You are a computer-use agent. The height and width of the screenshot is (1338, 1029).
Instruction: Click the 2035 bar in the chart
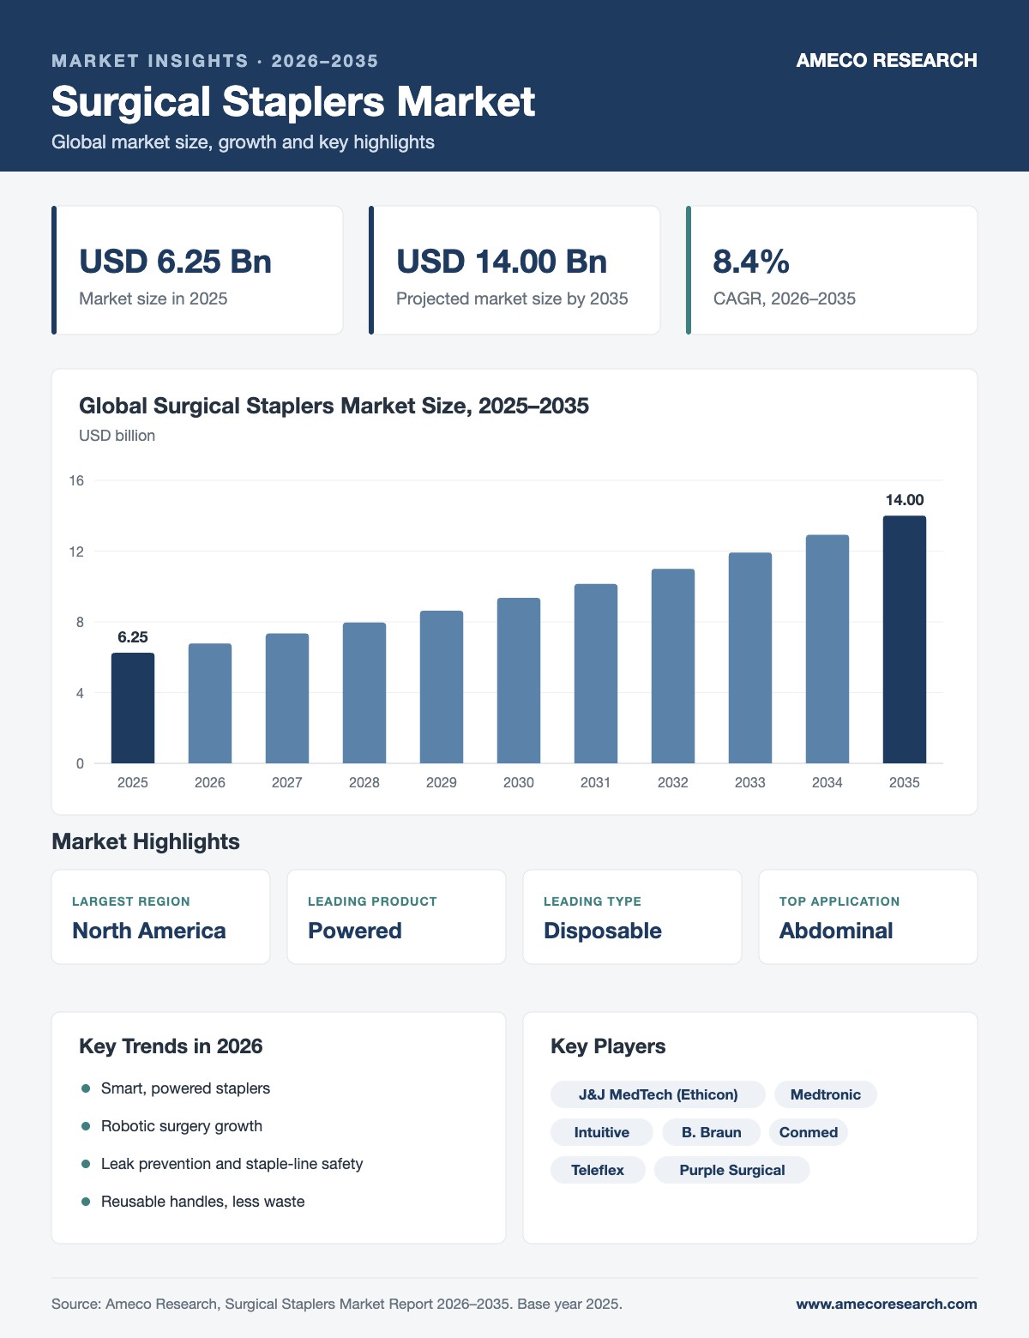905,640
